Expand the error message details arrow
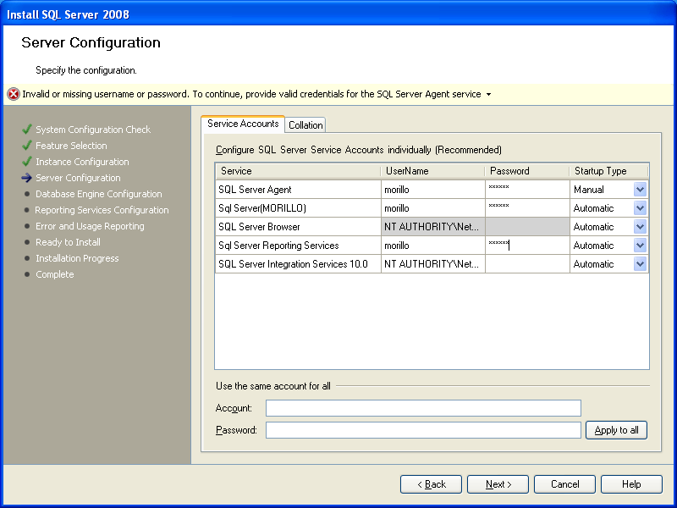Image resolution: width=677 pixels, height=508 pixels. coord(489,95)
